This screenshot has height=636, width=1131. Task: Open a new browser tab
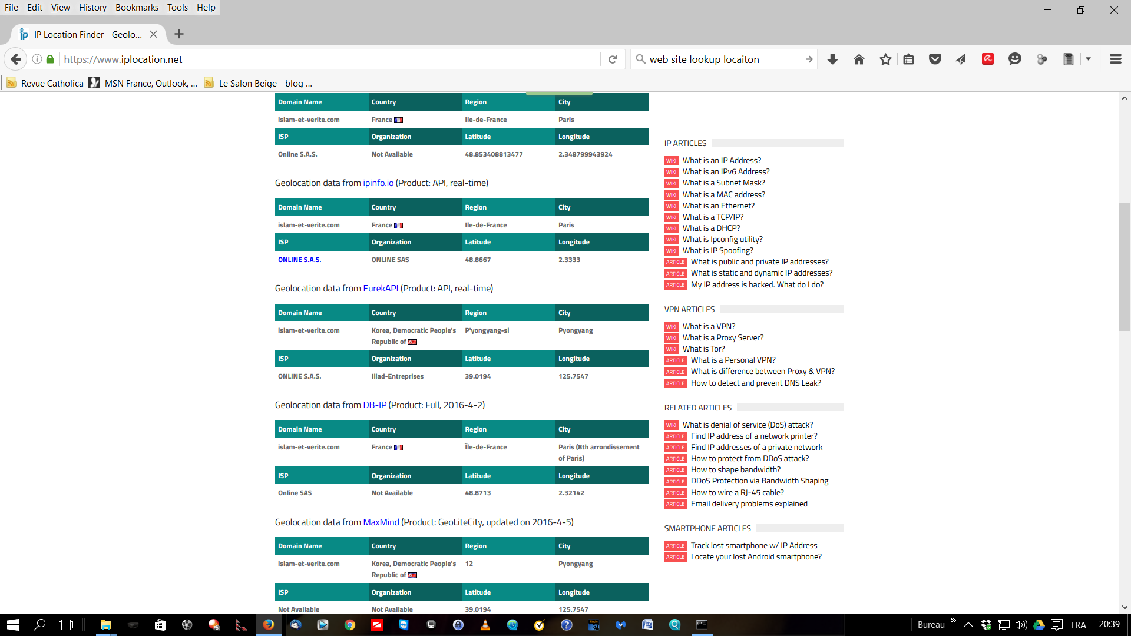[179, 34]
